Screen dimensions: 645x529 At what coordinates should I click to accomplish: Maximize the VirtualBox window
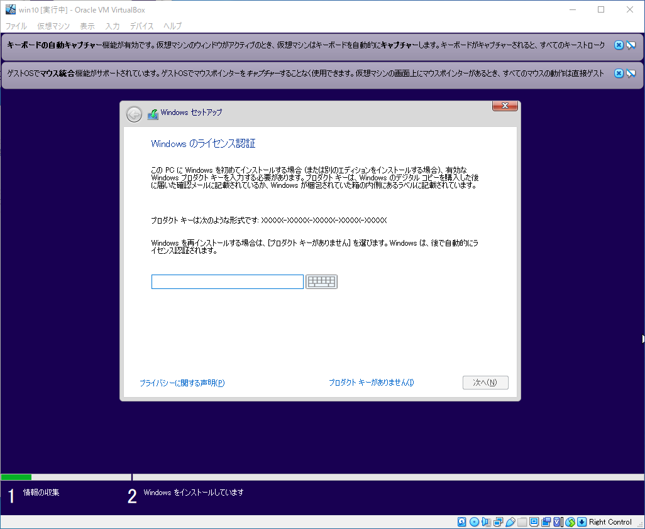601,9
